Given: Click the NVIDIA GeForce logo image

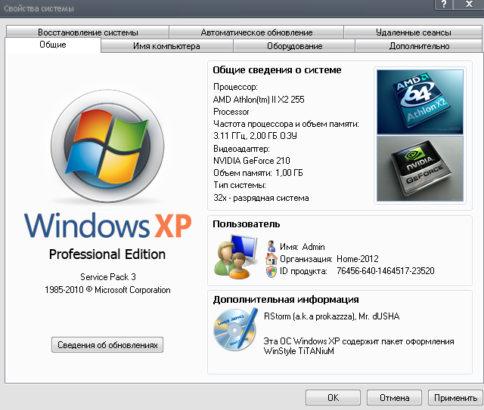Looking at the screenshot, I should pos(420,168).
